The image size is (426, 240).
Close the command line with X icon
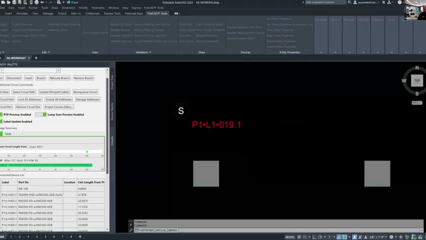click(x=131, y=225)
